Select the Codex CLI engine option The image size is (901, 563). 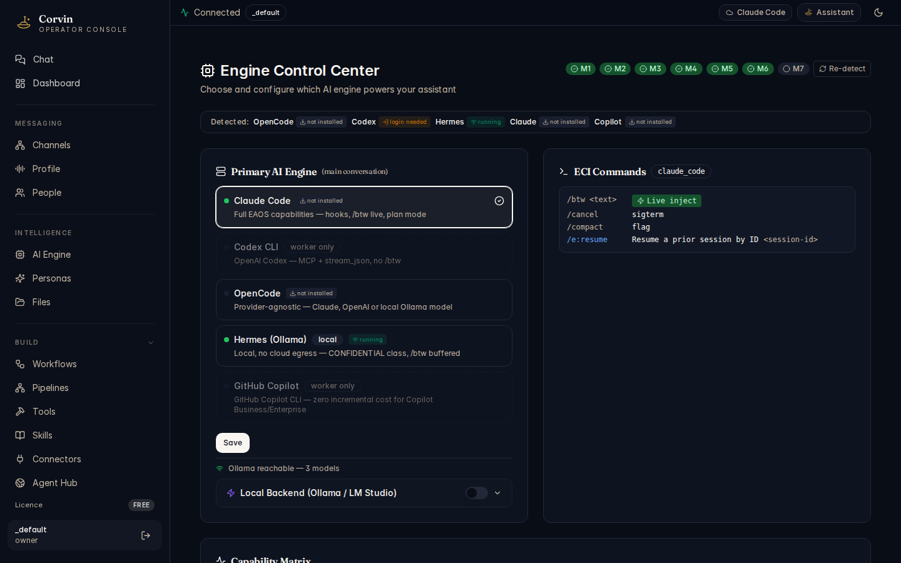pos(364,253)
